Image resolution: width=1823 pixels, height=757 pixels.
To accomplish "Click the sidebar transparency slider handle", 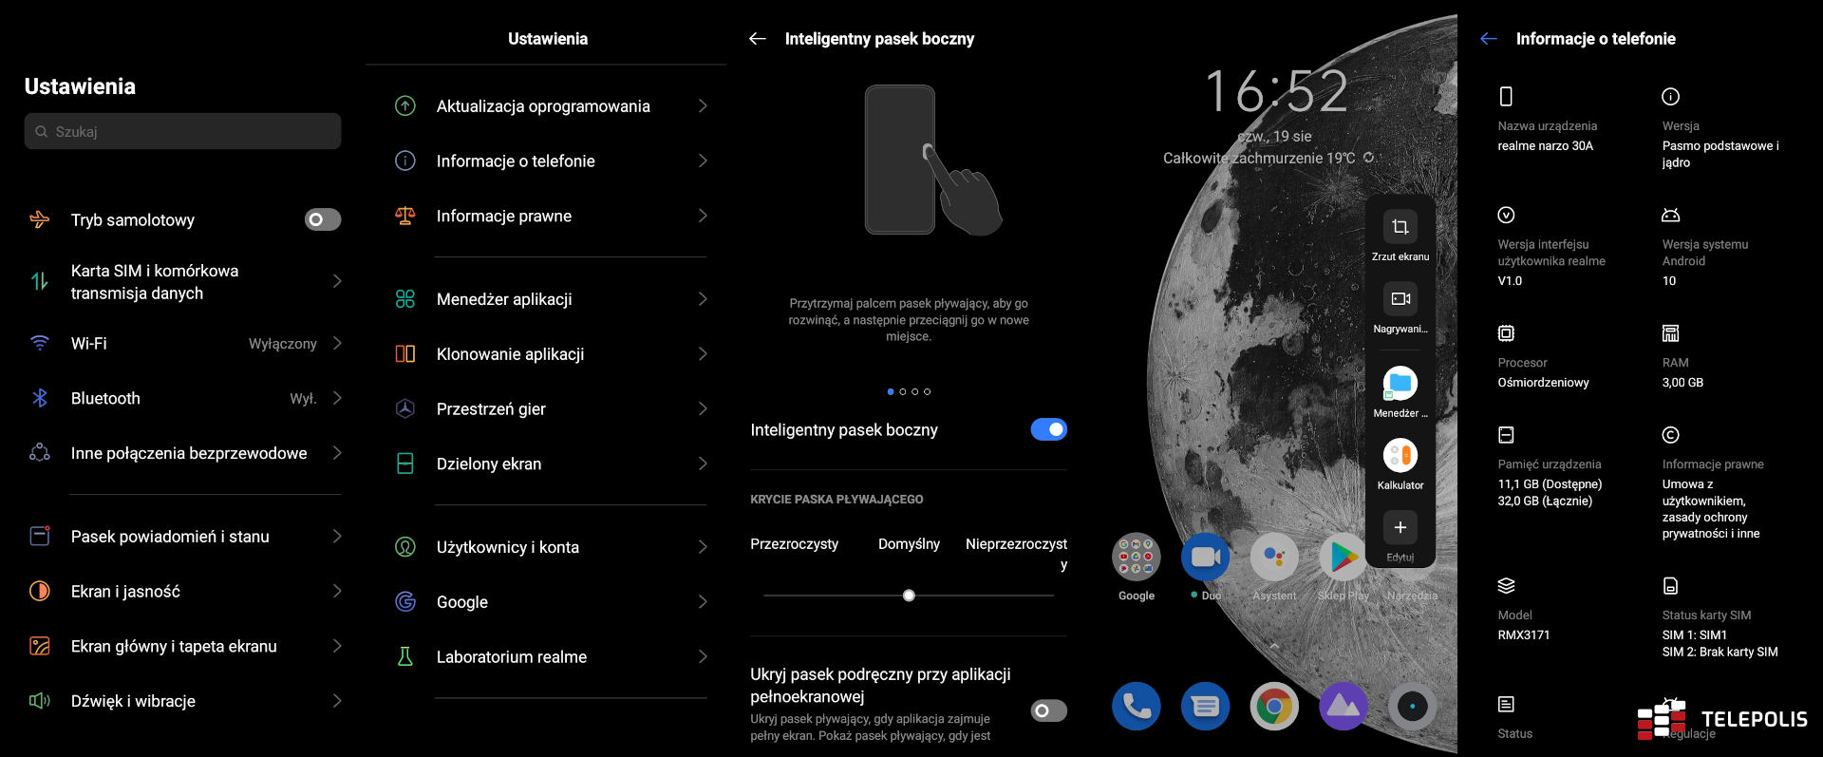I will point(909,596).
